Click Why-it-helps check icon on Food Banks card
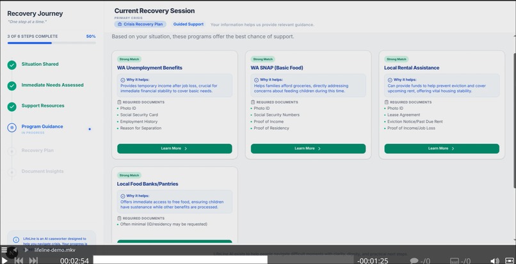This screenshot has height=264, width=516. 123,196
